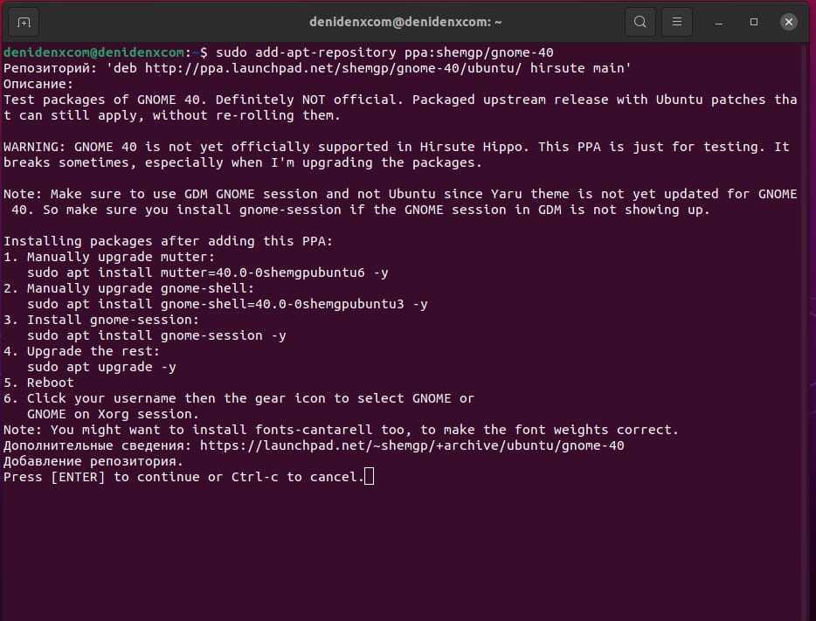The image size is (816, 621).
Task: Click the 'sudo apt install gnome-session -y' line
Action: point(156,335)
